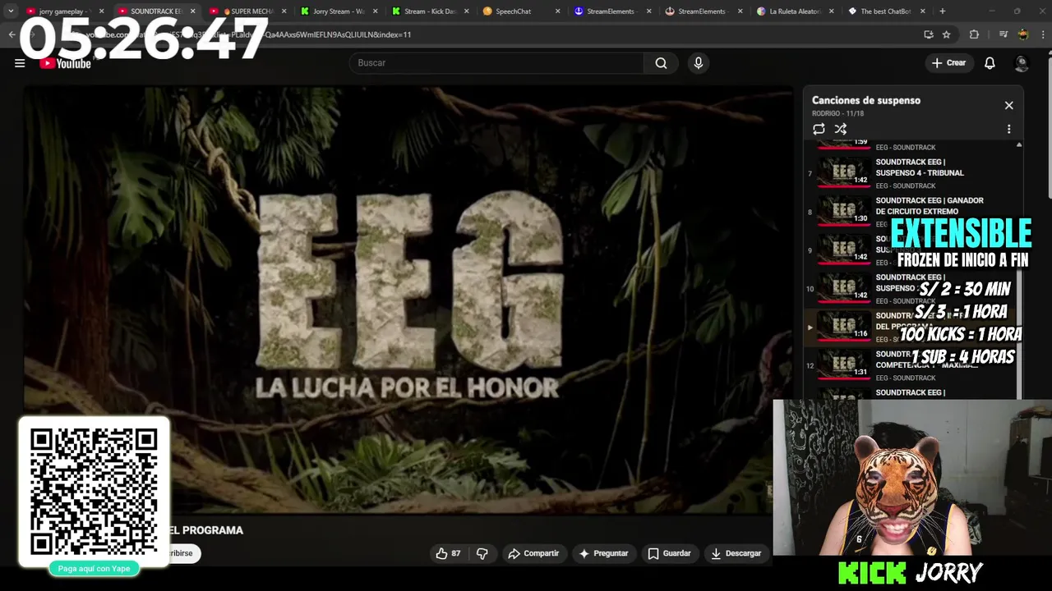1052x591 pixels.
Task: Switch to first StreamElements tab
Action: 610,11
